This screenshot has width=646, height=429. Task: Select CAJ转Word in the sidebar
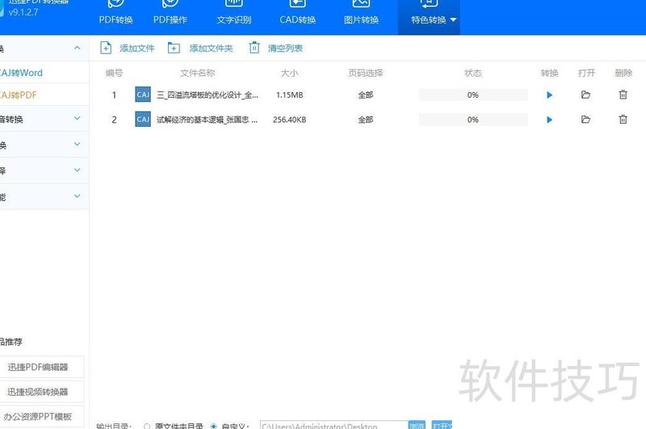point(21,73)
